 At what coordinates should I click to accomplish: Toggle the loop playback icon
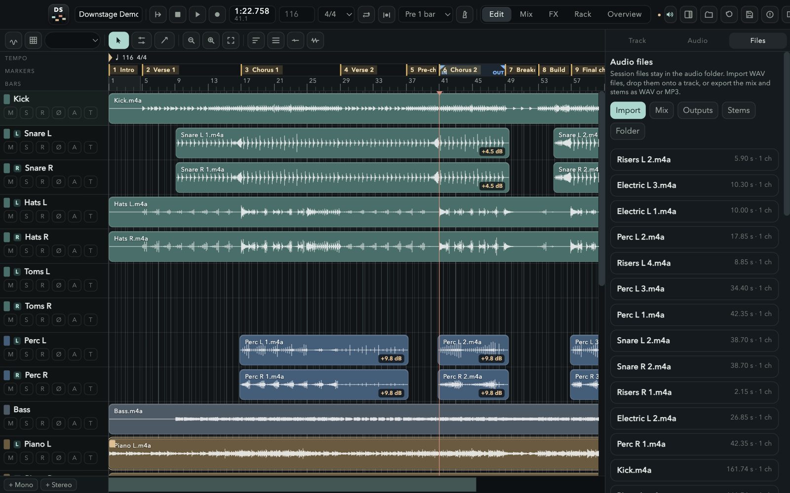pos(366,14)
